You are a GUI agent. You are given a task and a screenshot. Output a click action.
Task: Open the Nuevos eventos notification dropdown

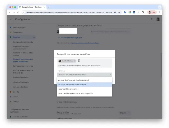tap(125, 113)
